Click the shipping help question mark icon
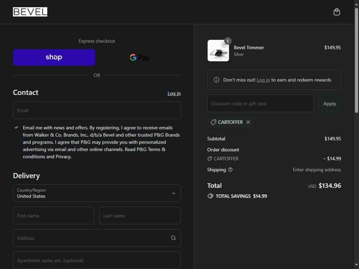The image size is (359, 269). pos(230,170)
